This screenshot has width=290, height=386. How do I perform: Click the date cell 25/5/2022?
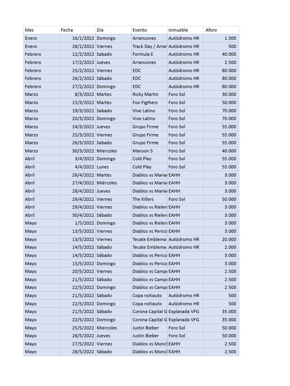77,328
